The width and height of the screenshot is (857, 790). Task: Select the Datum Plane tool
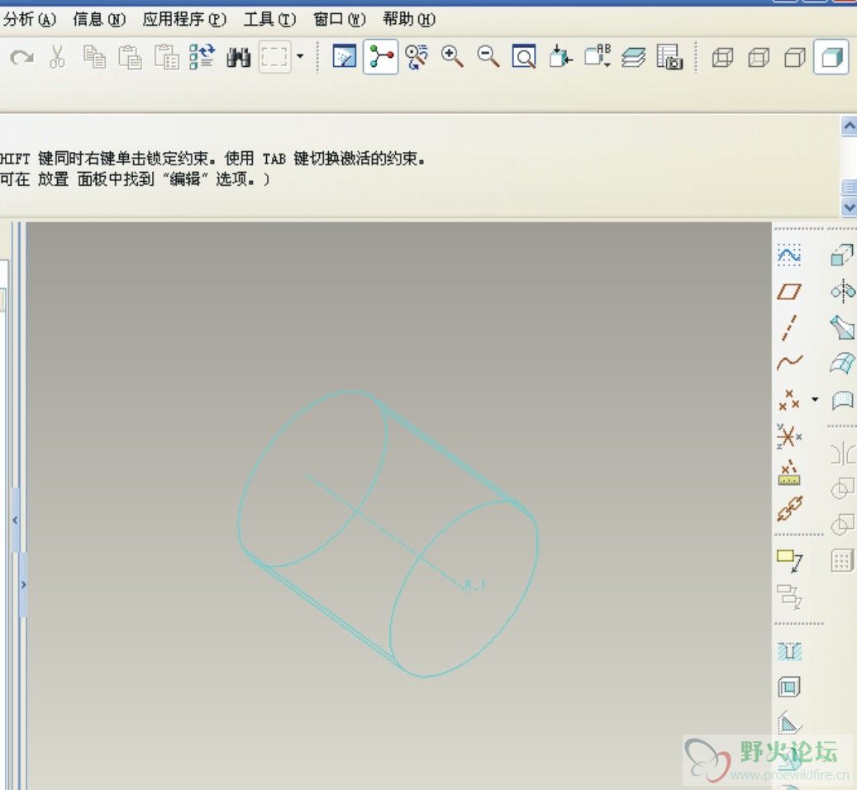(x=789, y=291)
